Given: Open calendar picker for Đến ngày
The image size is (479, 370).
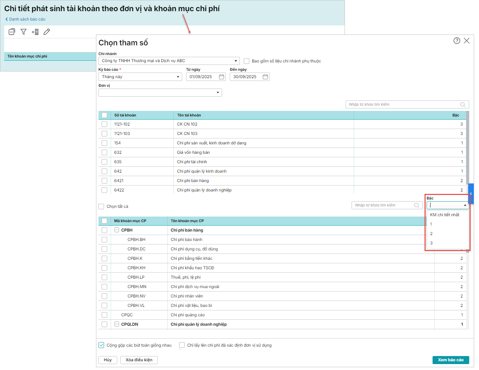Looking at the screenshot, I should 265,77.
